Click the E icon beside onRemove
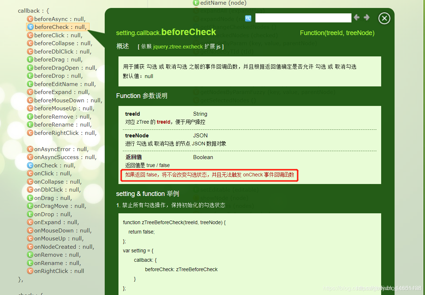Viewport: 425px width, 295px height. (30, 255)
